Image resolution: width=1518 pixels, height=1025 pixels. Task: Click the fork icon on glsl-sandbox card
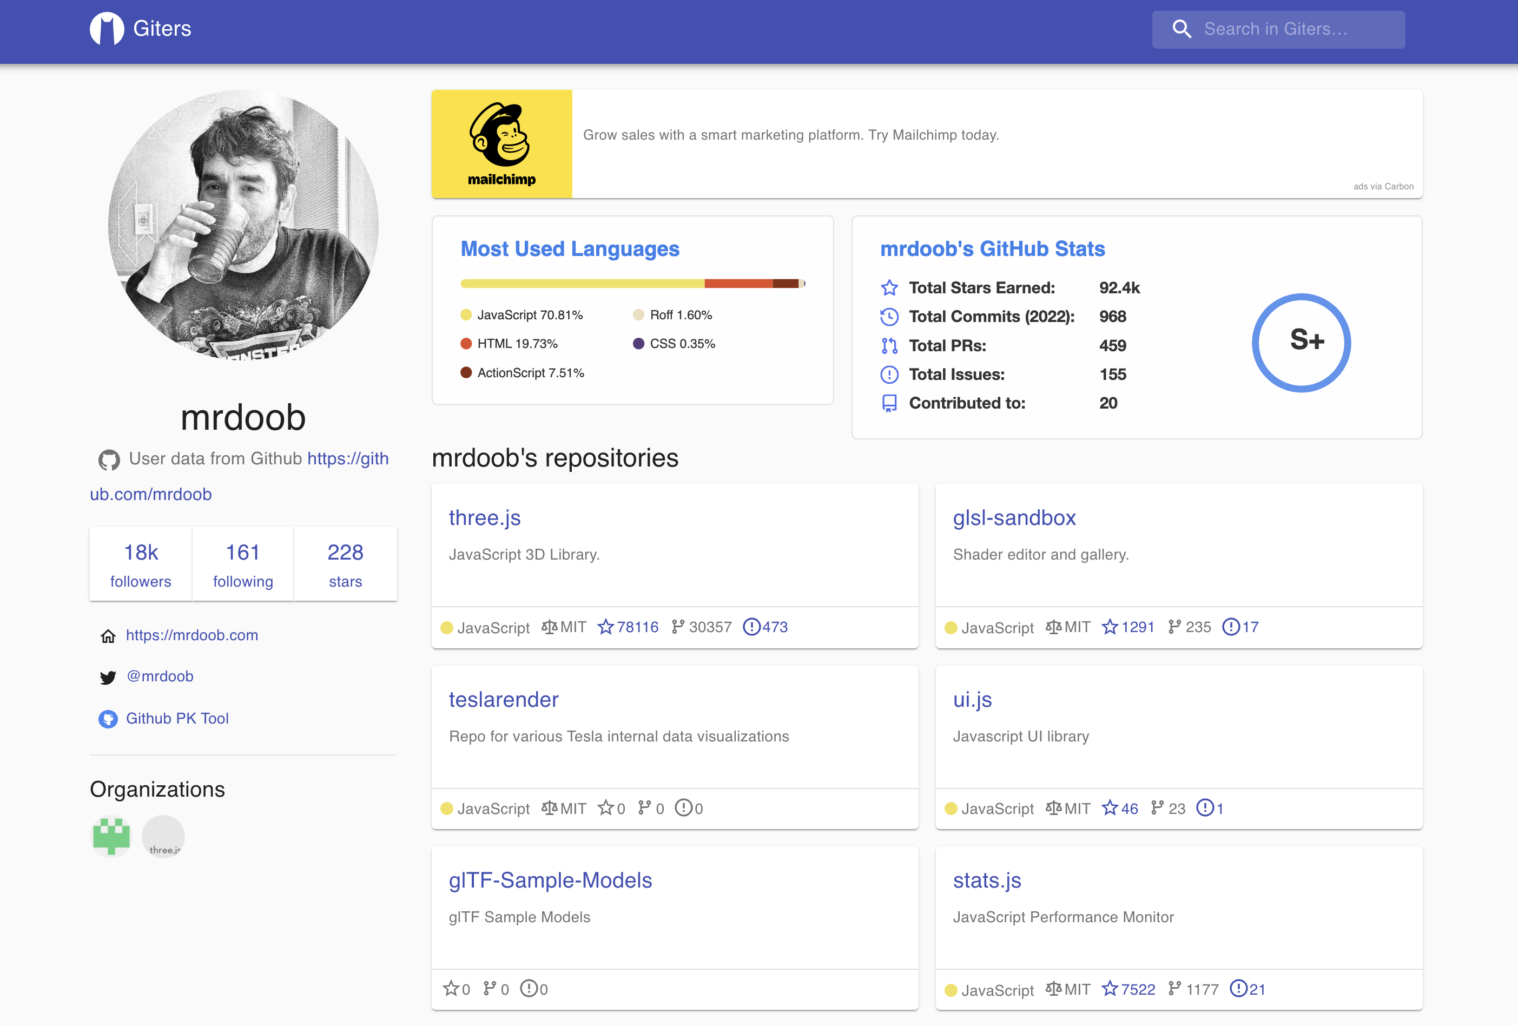coord(1174,627)
